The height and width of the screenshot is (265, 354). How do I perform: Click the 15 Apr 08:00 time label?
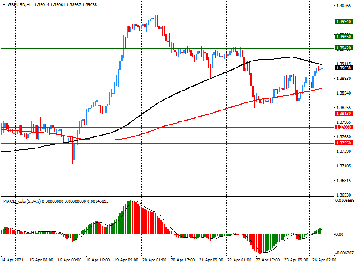[x=41, y=260]
